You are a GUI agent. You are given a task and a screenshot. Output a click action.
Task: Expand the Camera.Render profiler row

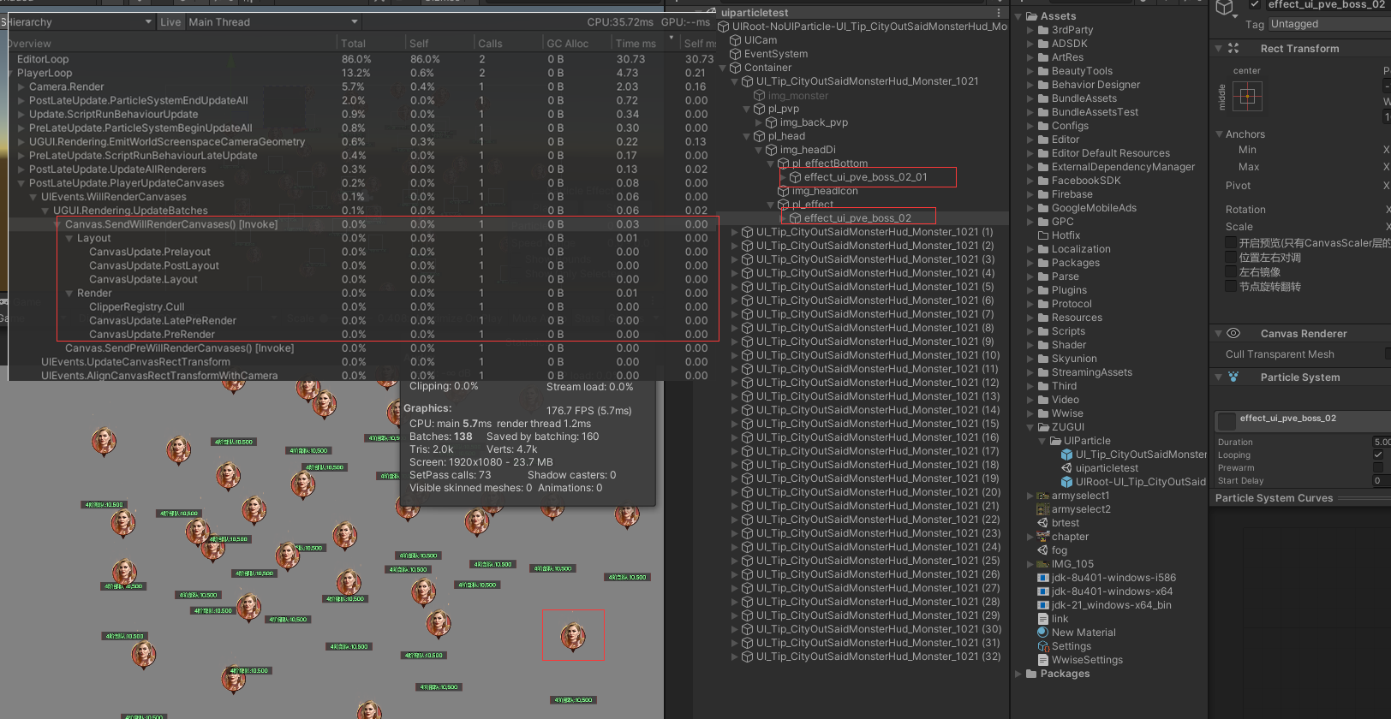[21, 87]
